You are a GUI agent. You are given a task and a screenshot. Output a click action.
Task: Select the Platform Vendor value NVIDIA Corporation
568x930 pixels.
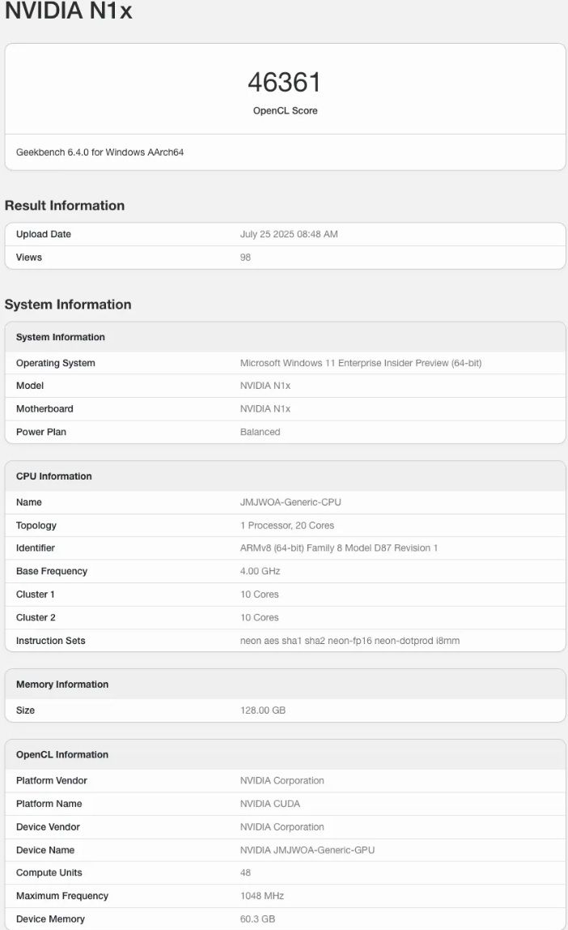point(282,781)
